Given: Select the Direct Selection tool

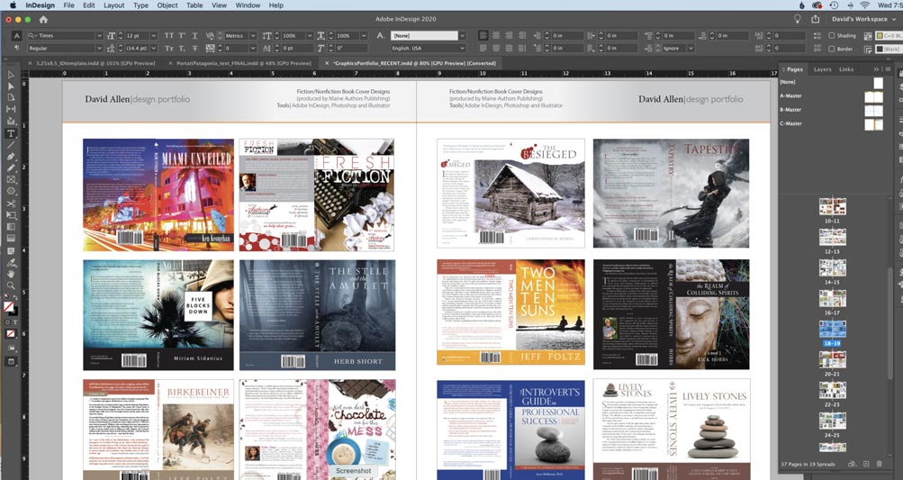Looking at the screenshot, I should coord(11,86).
